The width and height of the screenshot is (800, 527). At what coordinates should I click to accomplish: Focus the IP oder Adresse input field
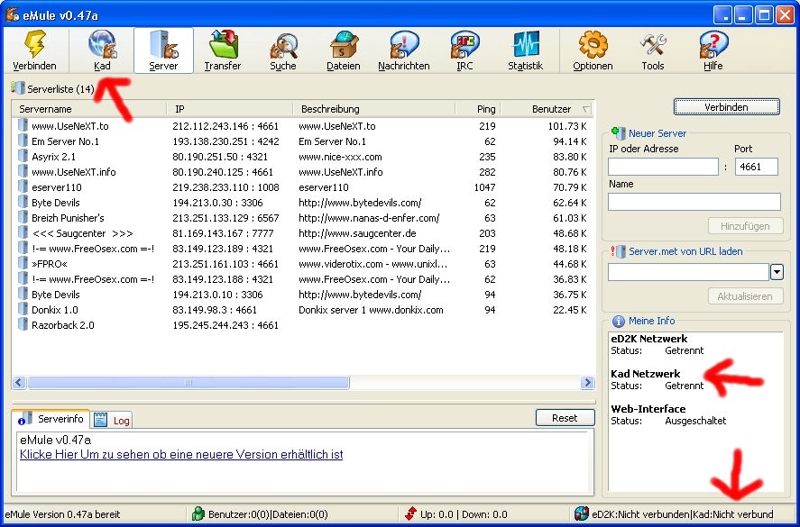point(663,167)
